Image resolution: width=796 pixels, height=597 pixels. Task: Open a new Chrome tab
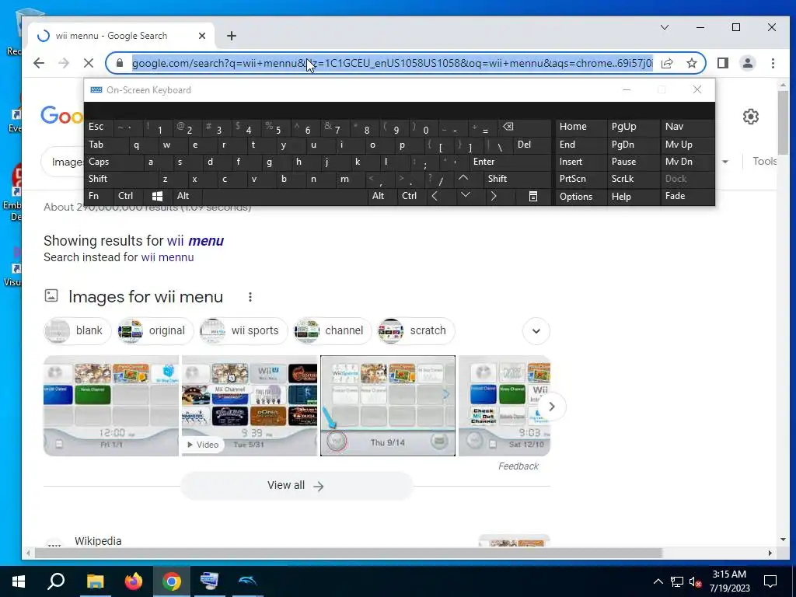click(232, 36)
